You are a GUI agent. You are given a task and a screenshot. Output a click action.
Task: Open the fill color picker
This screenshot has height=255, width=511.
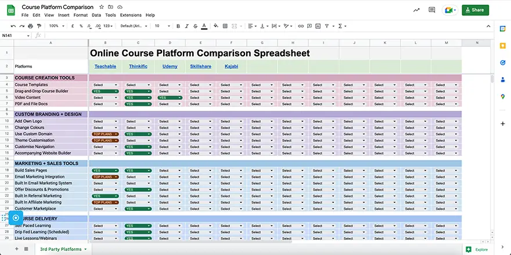216,26
